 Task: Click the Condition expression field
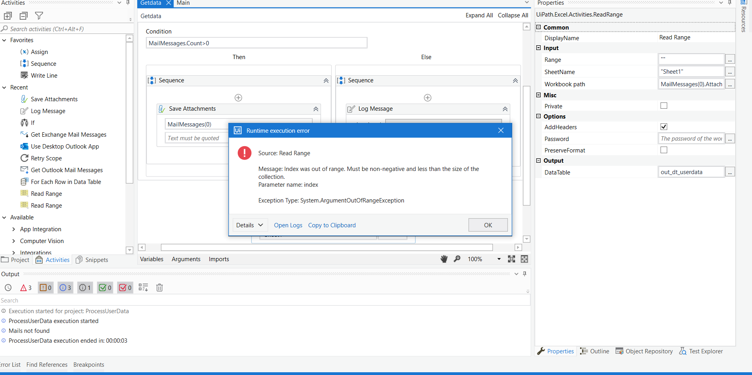click(257, 43)
